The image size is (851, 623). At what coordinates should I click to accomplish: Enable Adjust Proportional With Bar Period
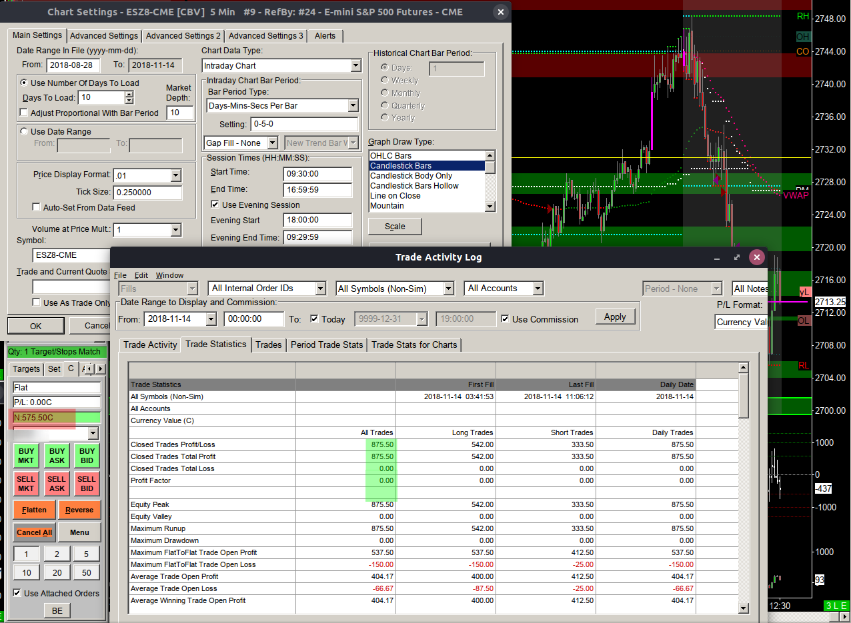25,113
